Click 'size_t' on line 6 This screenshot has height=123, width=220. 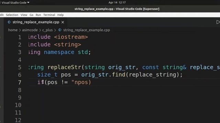click(x=47, y=74)
